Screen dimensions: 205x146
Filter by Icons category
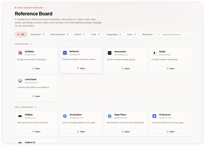(132, 34)
